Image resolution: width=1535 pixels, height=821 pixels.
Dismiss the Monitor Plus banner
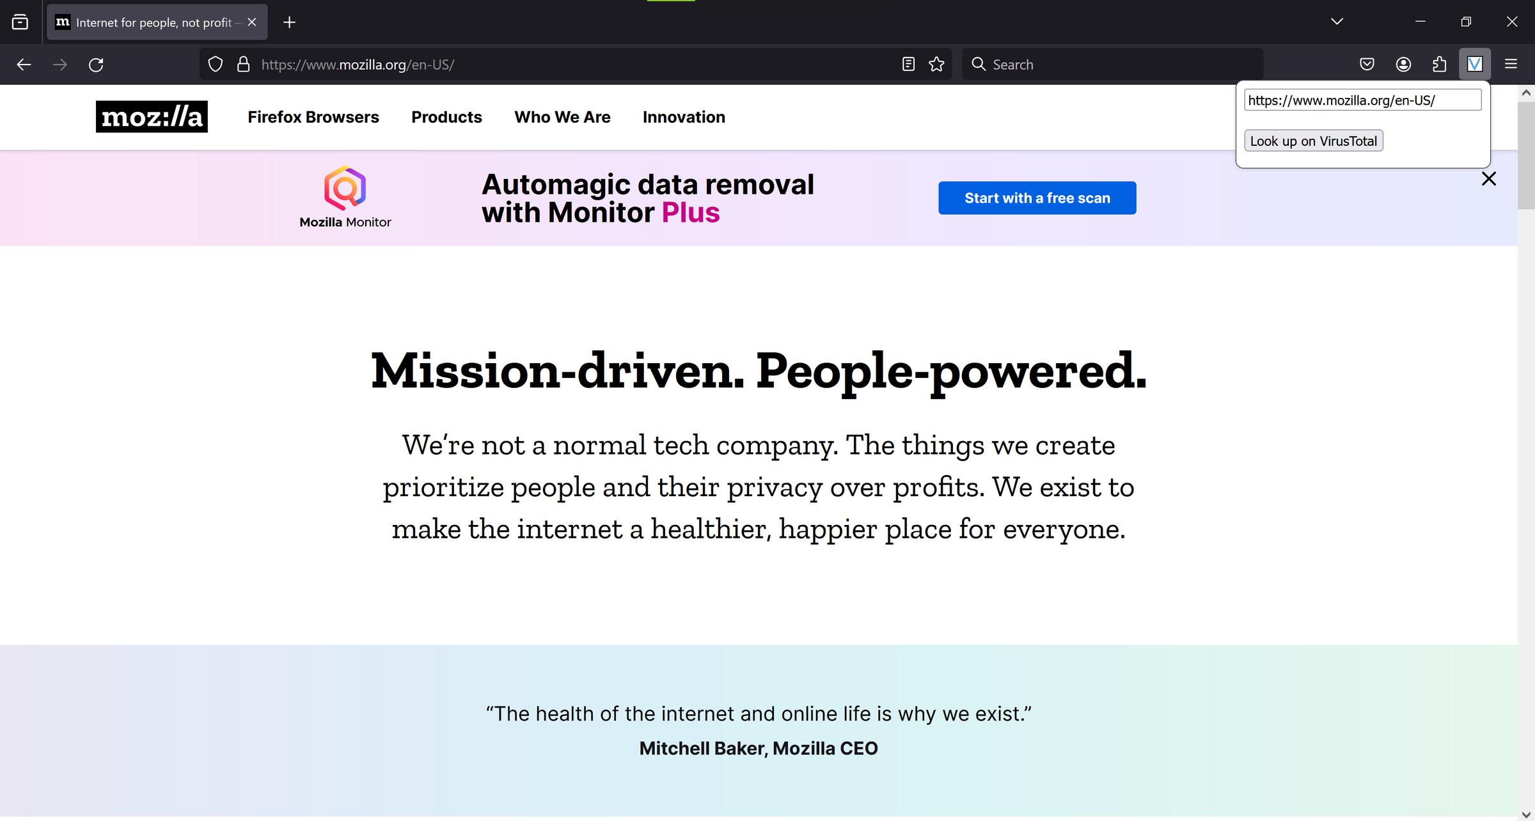(1488, 179)
